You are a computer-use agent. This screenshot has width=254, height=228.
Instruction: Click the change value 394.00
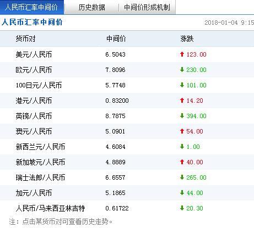(196, 116)
